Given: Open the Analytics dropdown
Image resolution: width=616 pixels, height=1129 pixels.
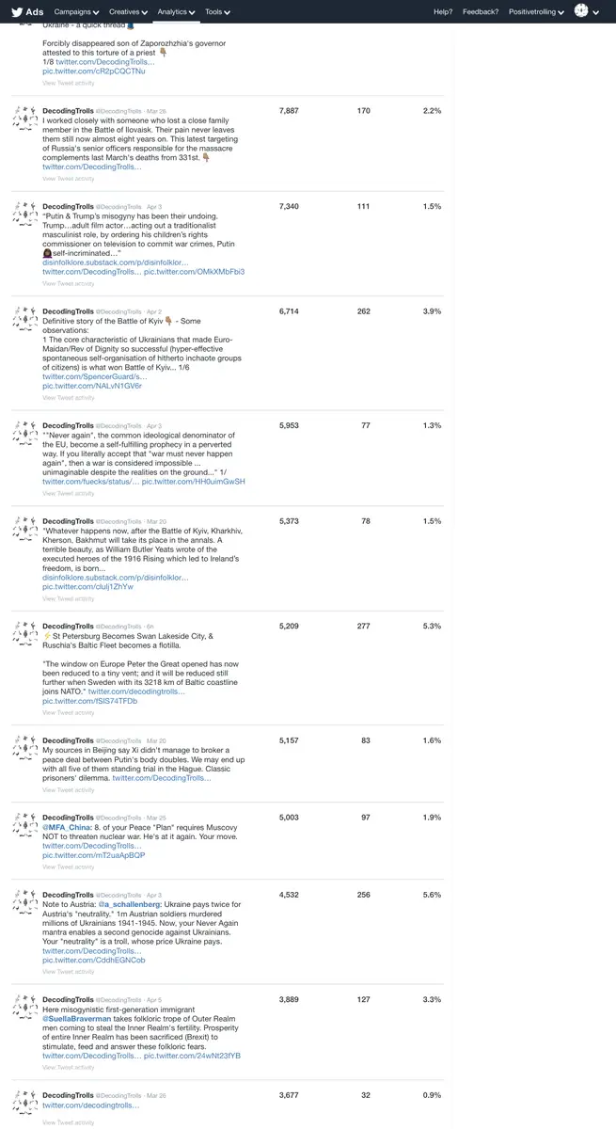Looking at the screenshot, I should [176, 12].
